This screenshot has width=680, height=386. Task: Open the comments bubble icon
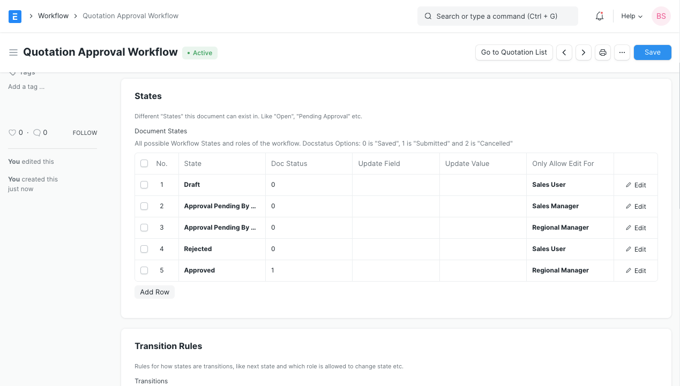pyautogui.click(x=37, y=133)
